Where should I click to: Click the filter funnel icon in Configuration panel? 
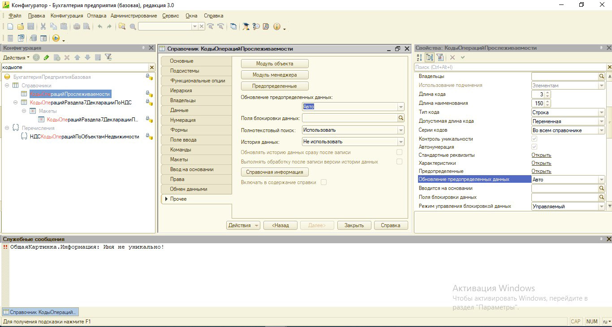108,57
